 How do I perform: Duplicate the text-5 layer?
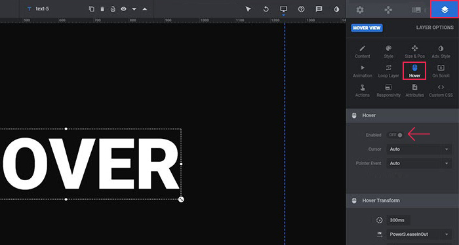[92, 9]
